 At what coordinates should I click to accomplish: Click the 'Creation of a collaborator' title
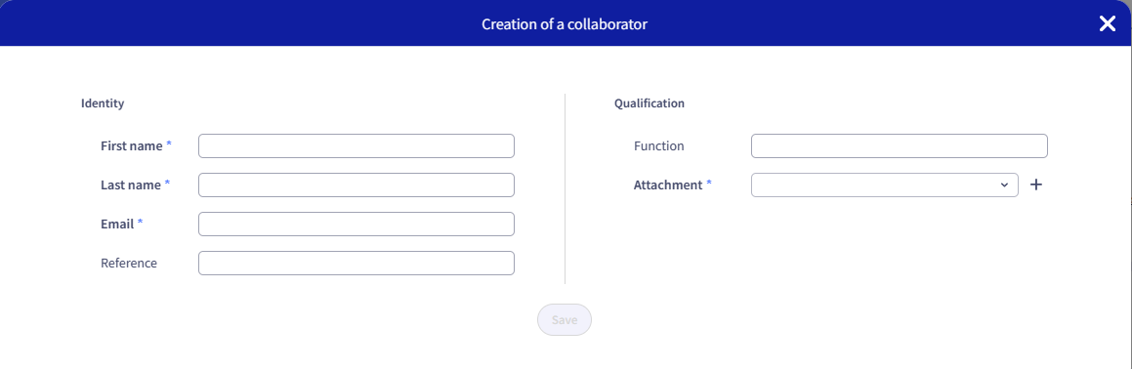(x=565, y=23)
